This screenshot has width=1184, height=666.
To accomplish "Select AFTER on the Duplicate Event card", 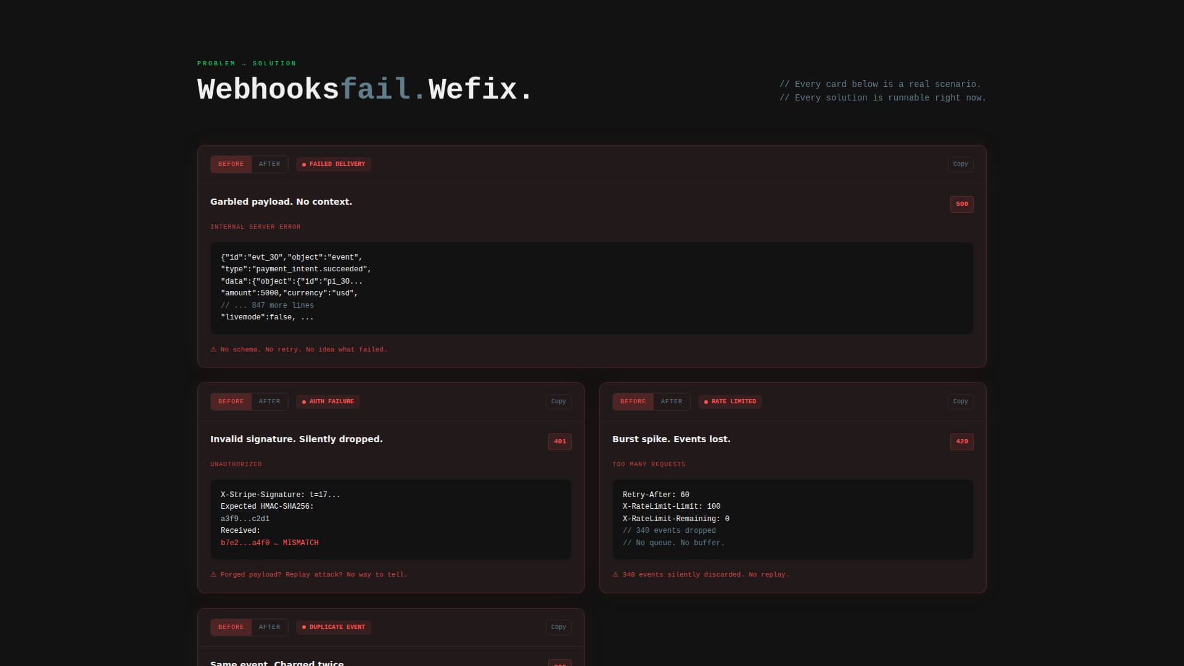I will tap(269, 627).
